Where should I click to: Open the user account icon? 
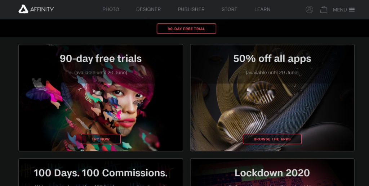[x=309, y=9]
